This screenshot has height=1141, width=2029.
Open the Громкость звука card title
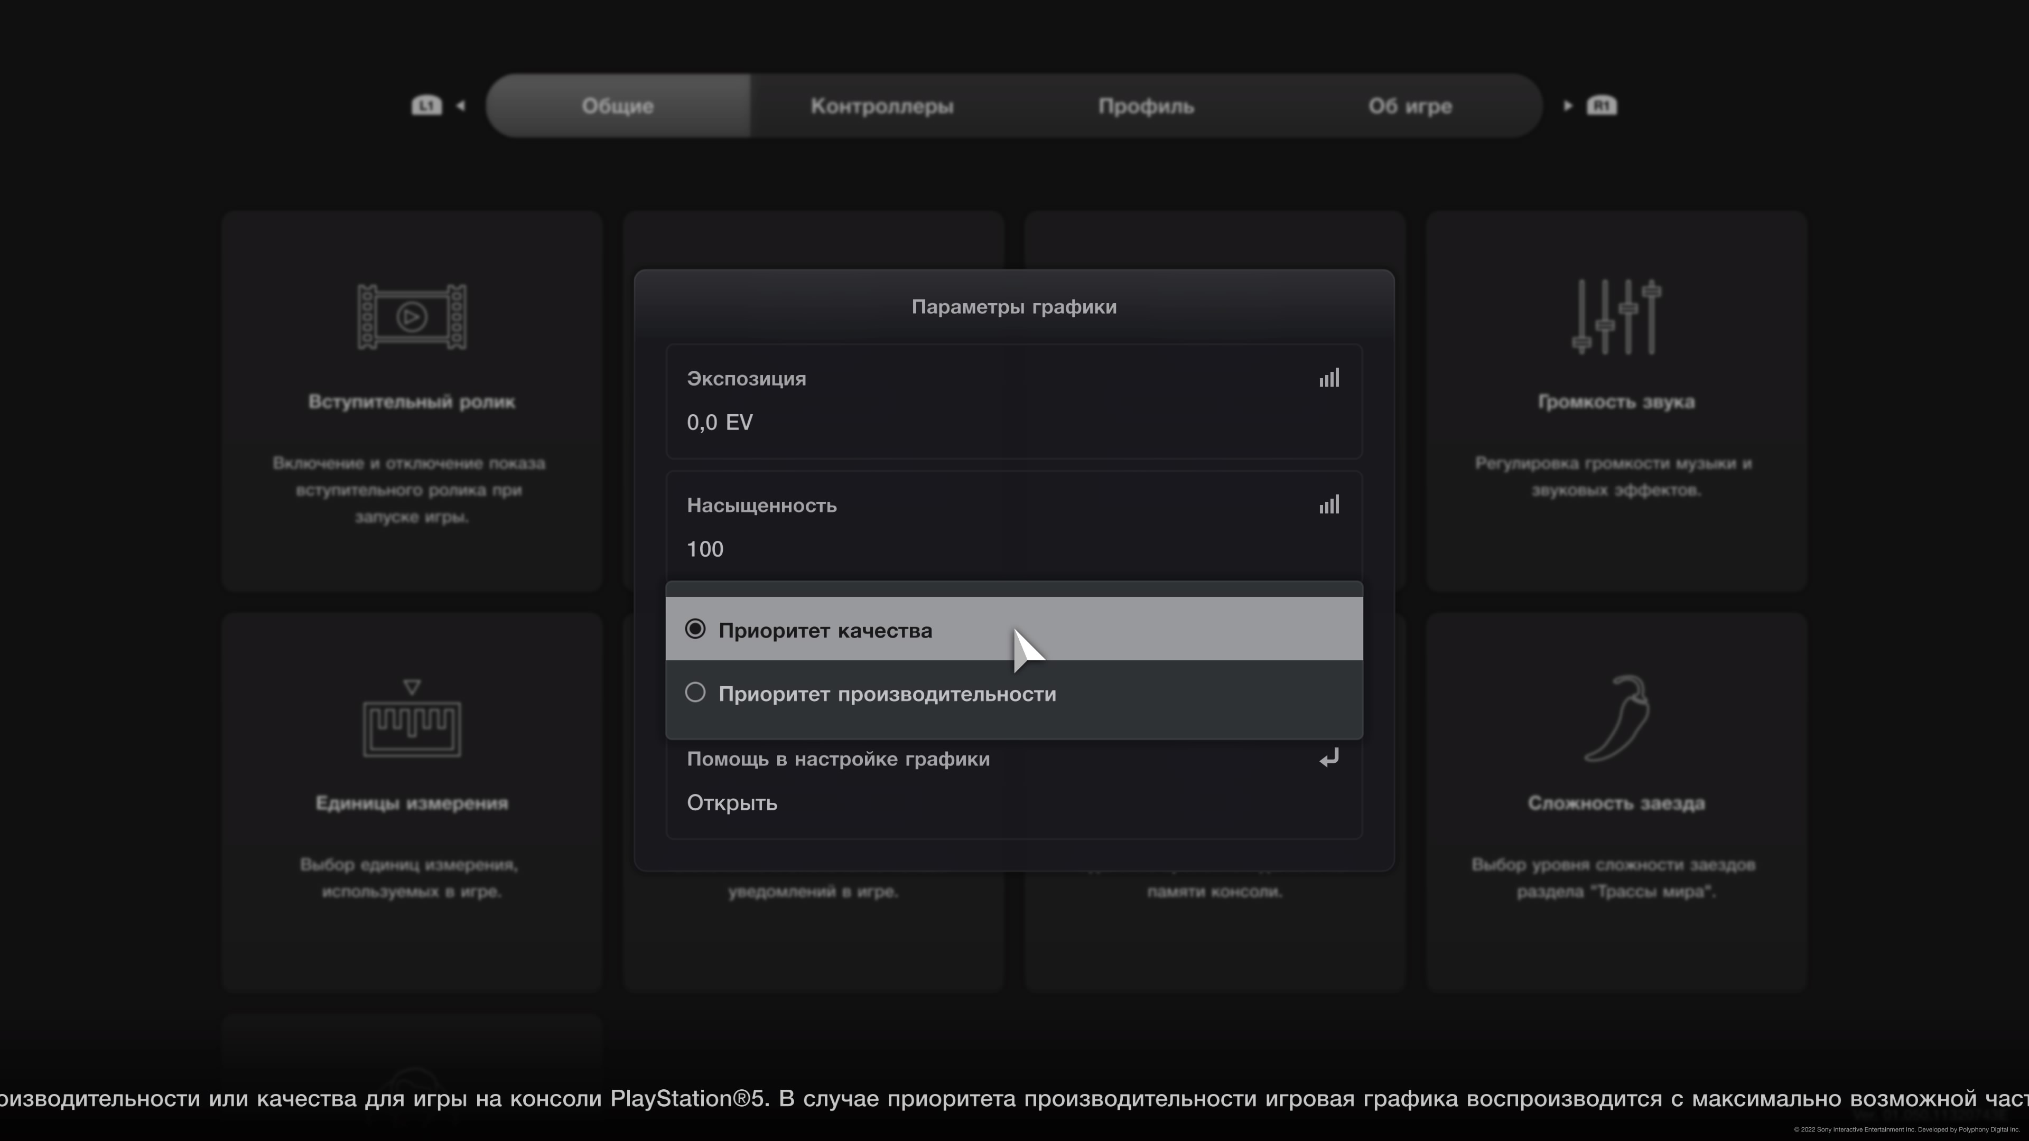point(1616,401)
